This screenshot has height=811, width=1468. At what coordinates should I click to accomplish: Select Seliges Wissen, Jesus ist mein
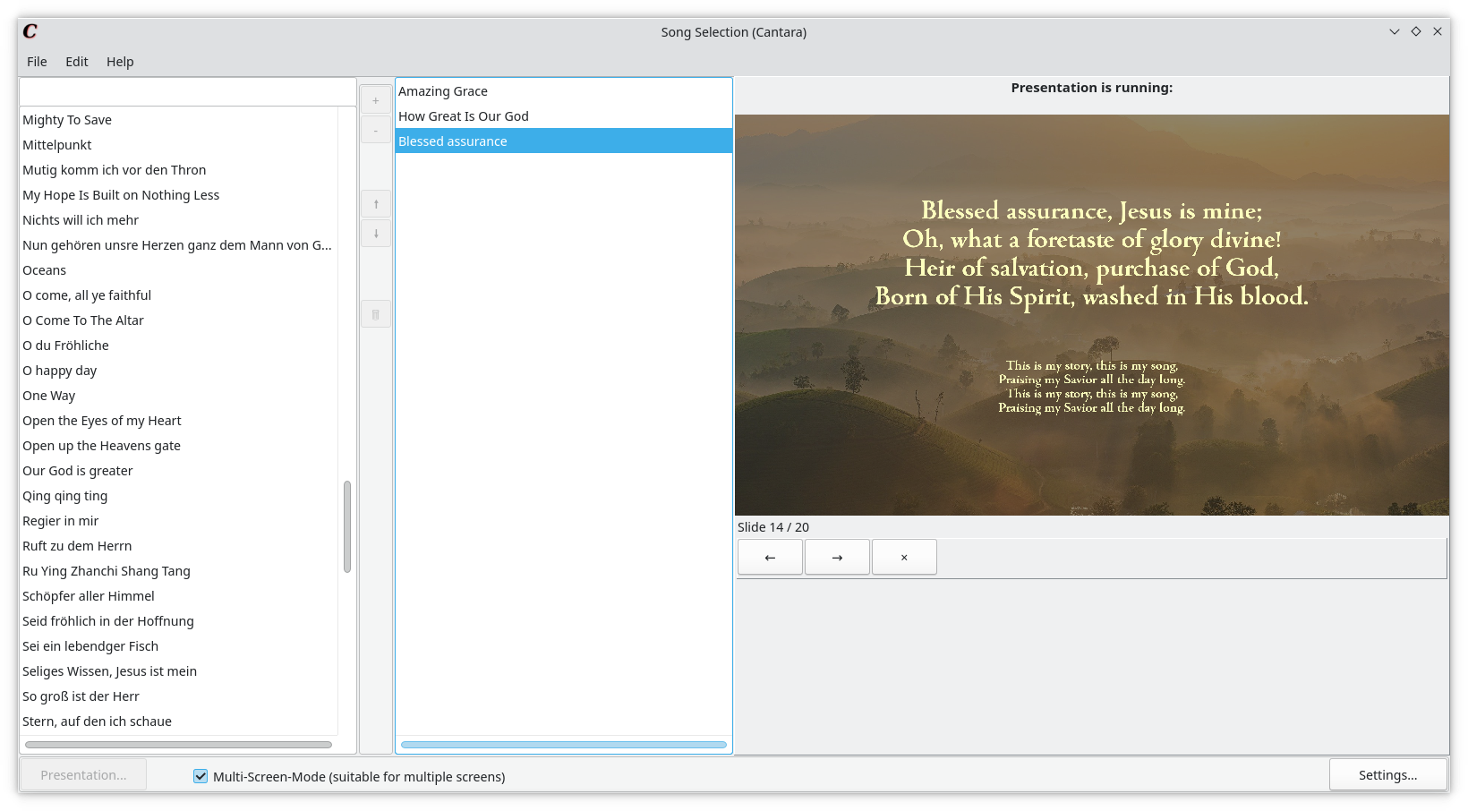click(x=178, y=671)
